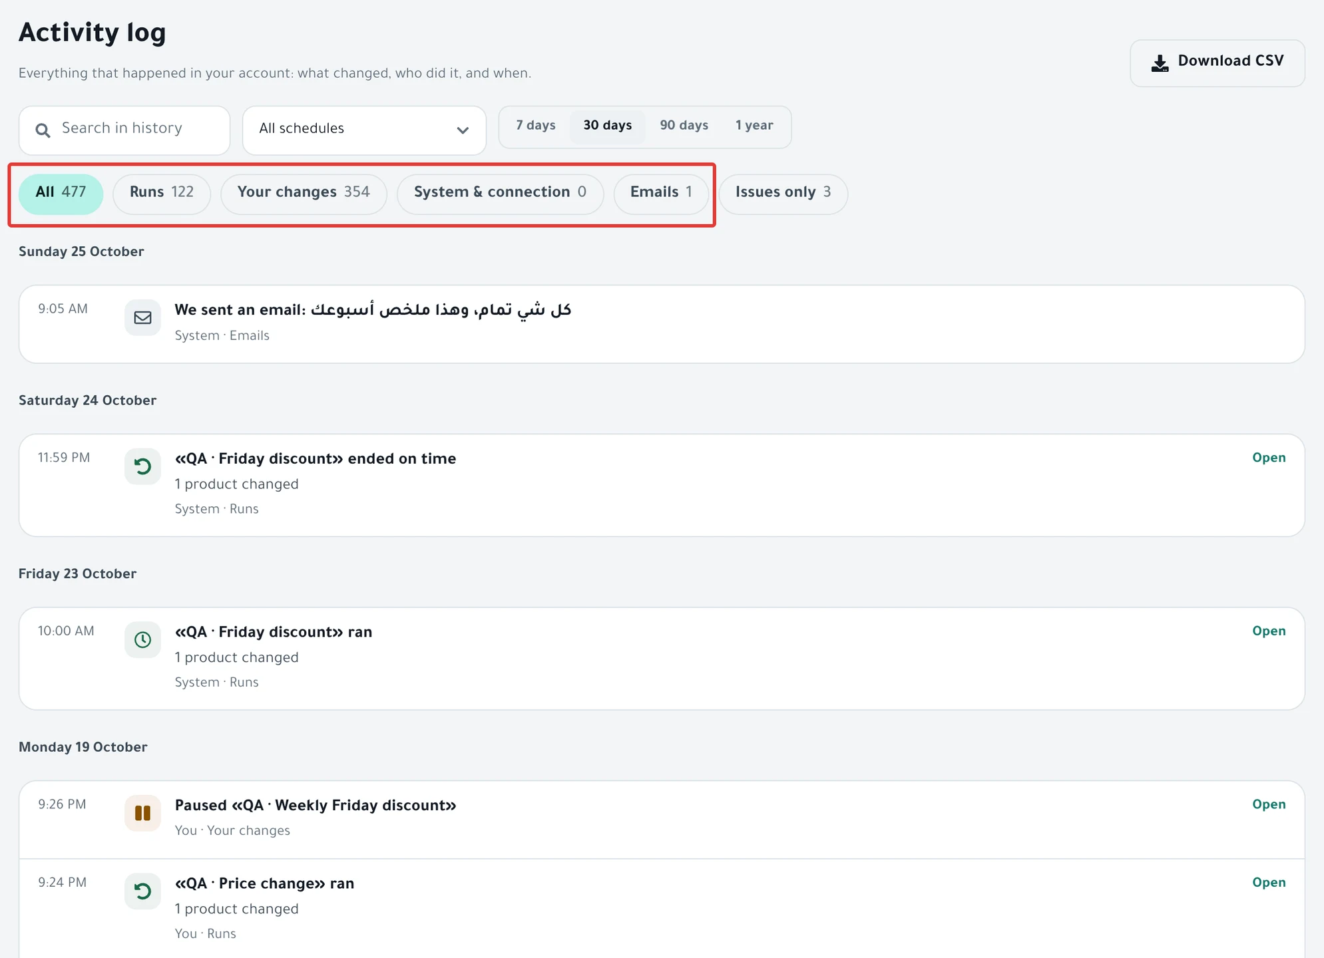Click the 9:05 AM timestamp
Image resolution: width=1324 pixels, height=958 pixels.
pos(63,309)
